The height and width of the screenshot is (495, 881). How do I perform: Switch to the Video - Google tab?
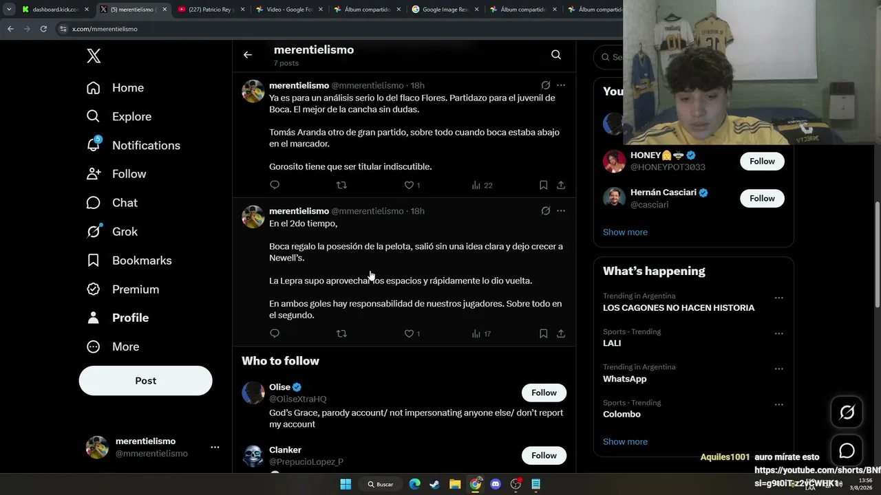288,10
